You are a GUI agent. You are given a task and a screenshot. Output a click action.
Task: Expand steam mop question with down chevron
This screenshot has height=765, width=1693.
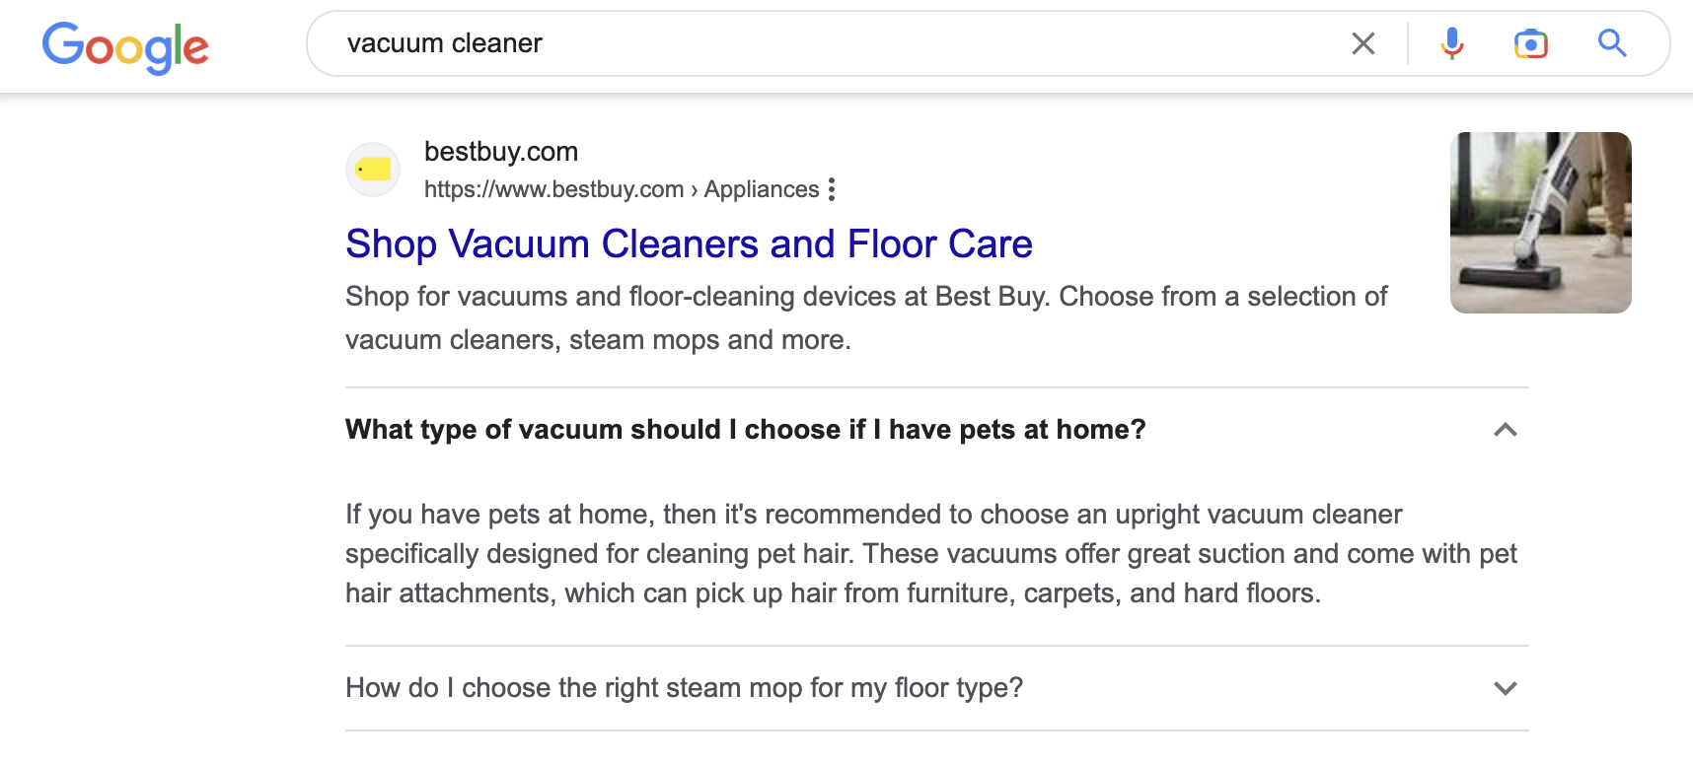coord(1505,688)
